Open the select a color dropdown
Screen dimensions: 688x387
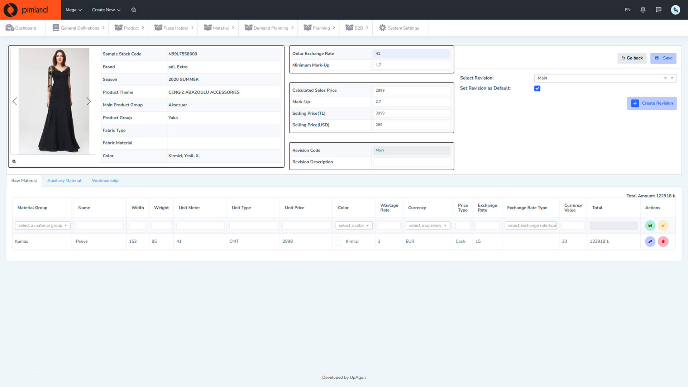(354, 225)
